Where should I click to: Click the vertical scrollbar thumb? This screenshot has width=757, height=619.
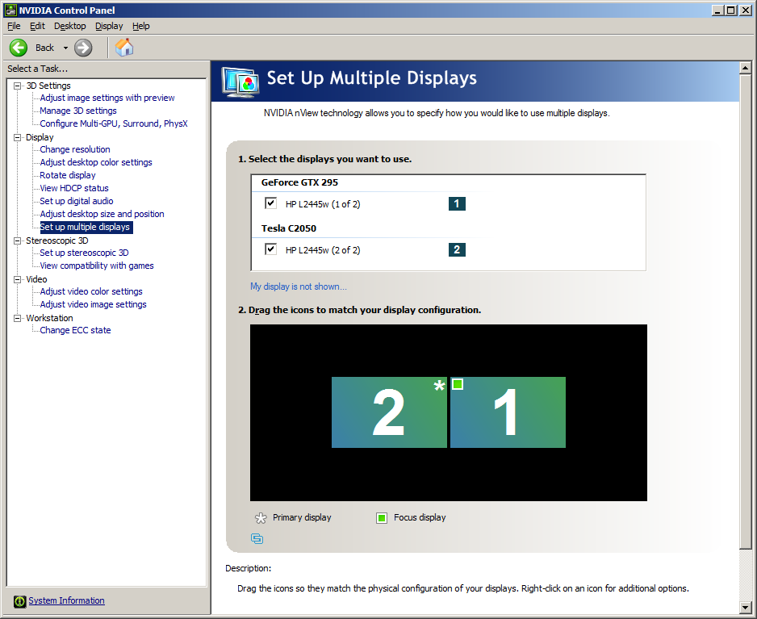(x=746, y=312)
